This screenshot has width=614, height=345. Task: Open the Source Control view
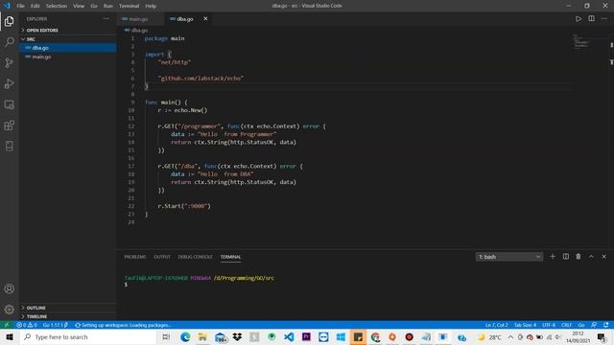click(9, 62)
